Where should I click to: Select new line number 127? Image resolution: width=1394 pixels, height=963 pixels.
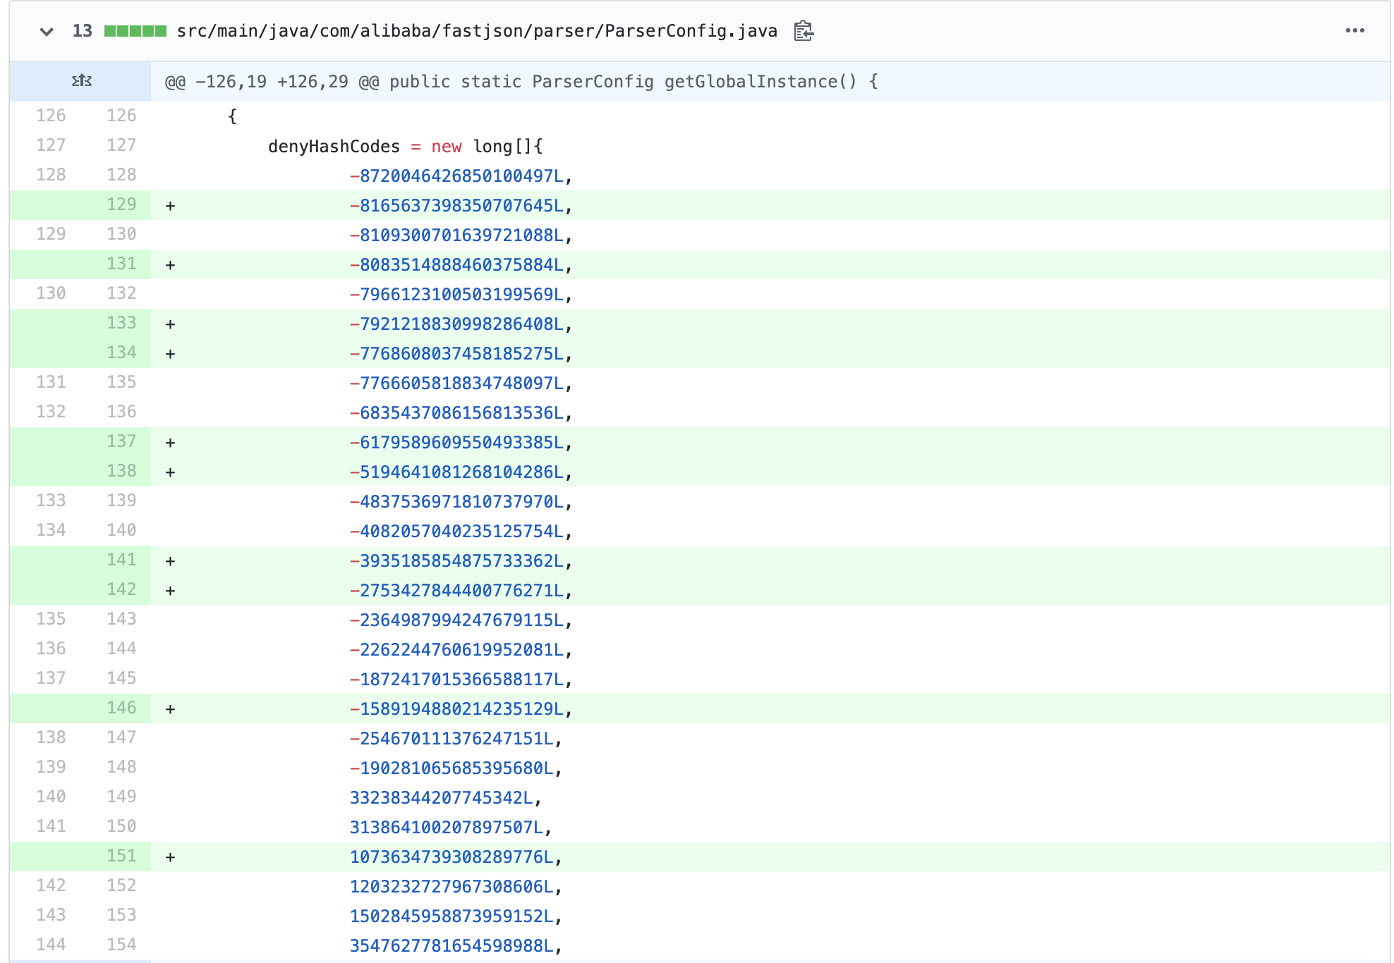121,145
